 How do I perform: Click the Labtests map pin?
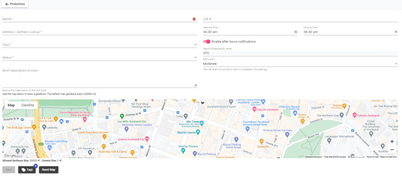[44, 127]
